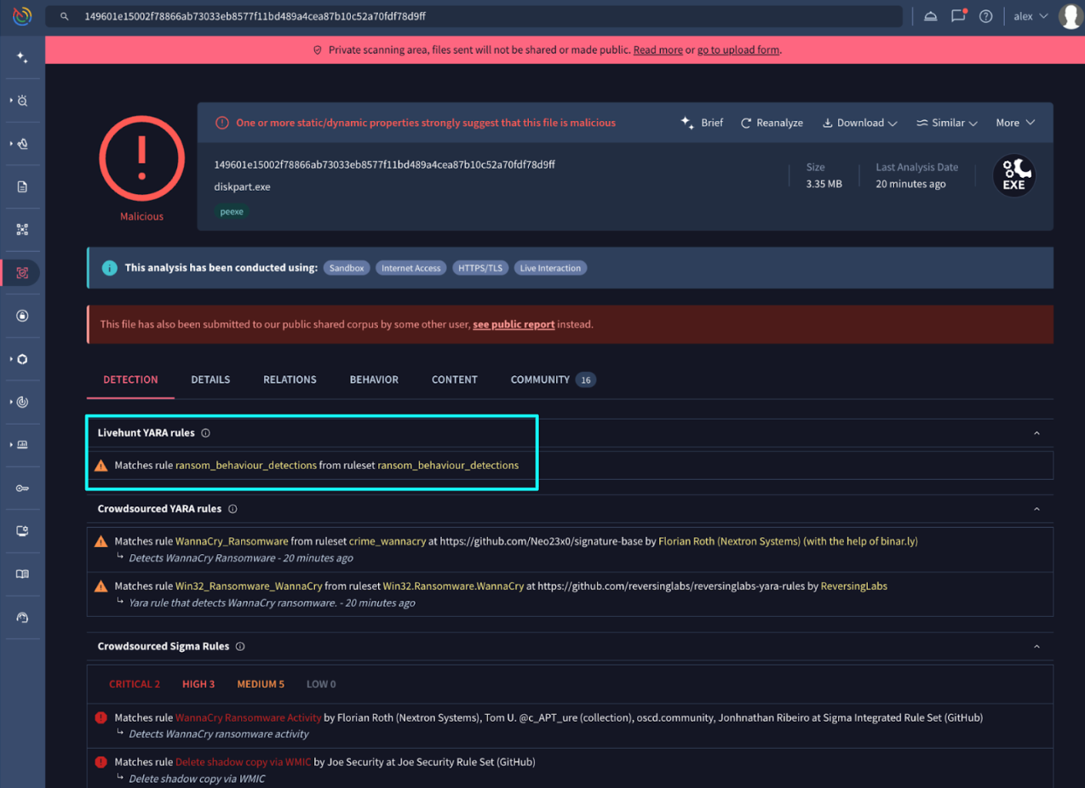
Task: Open the VirusTotal home logo
Action: (22, 15)
